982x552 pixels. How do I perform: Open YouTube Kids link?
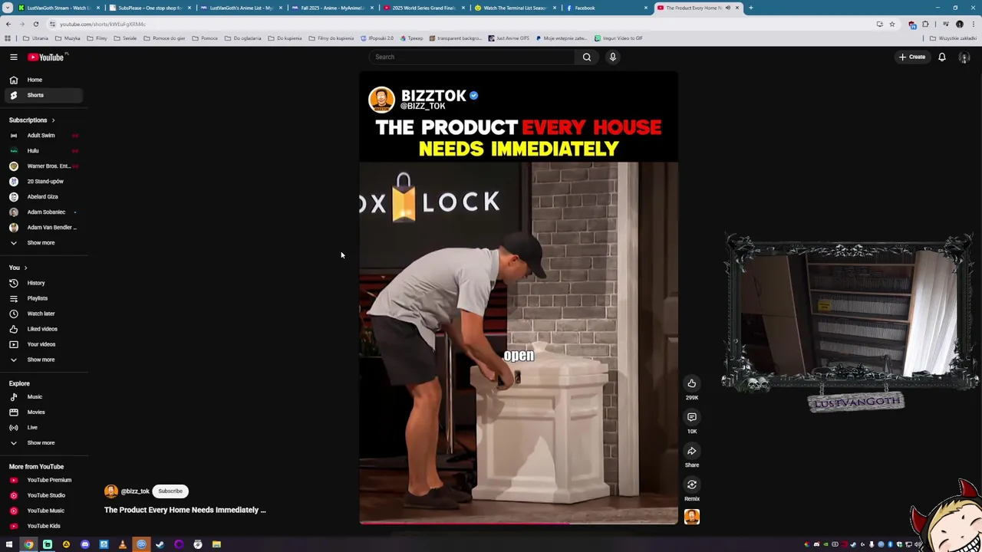pos(43,526)
